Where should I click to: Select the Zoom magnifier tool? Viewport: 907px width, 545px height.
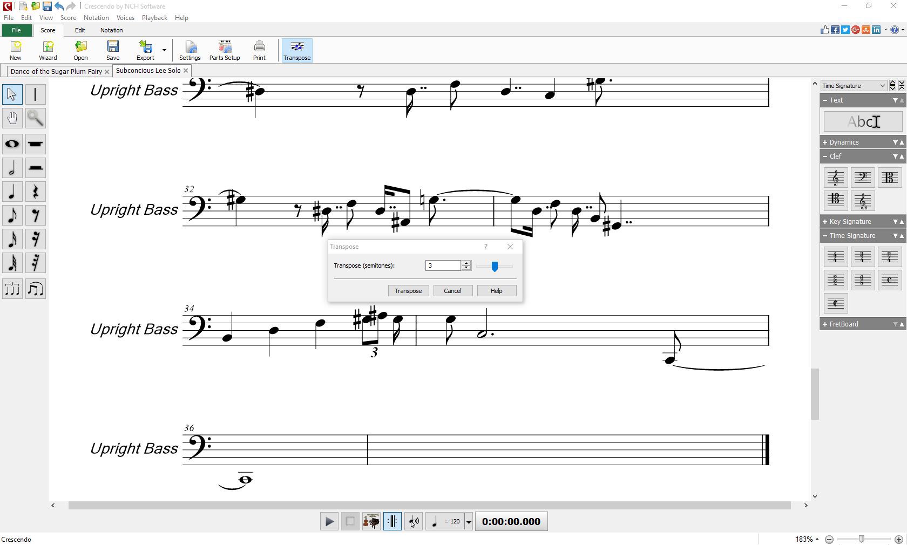tap(36, 118)
